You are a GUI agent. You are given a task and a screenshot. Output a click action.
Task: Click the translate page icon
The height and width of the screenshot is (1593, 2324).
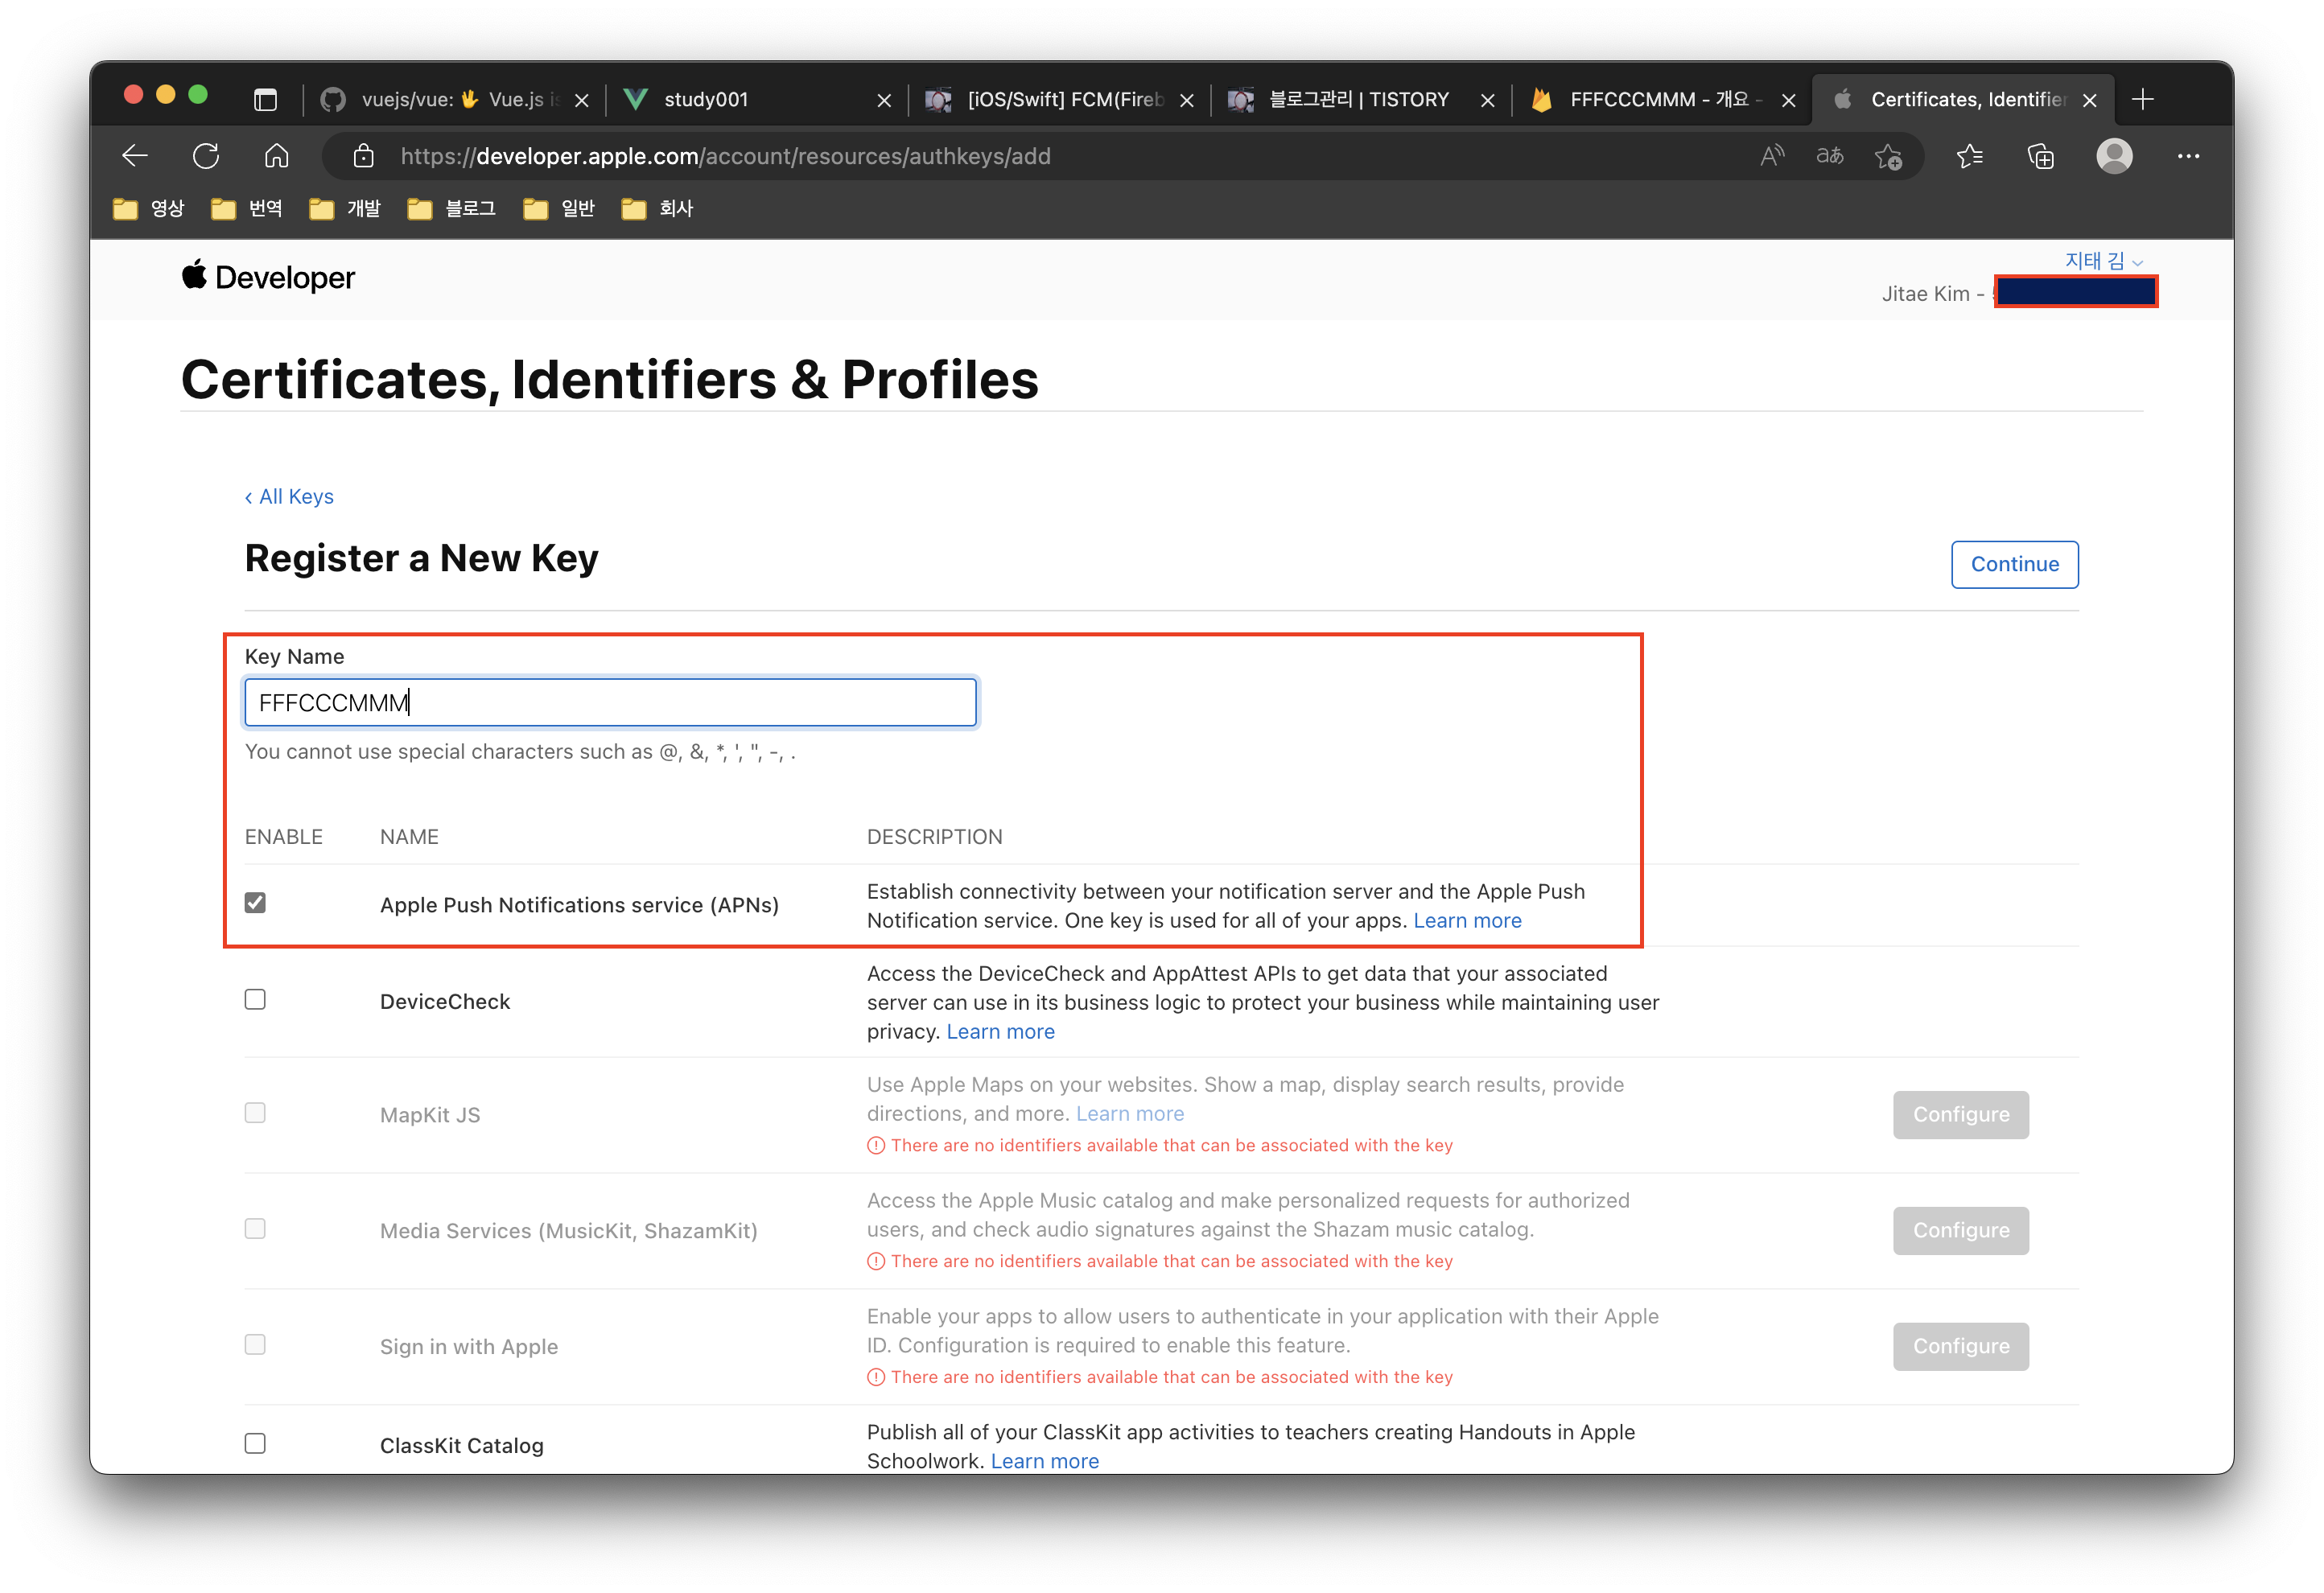[x=1830, y=156]
